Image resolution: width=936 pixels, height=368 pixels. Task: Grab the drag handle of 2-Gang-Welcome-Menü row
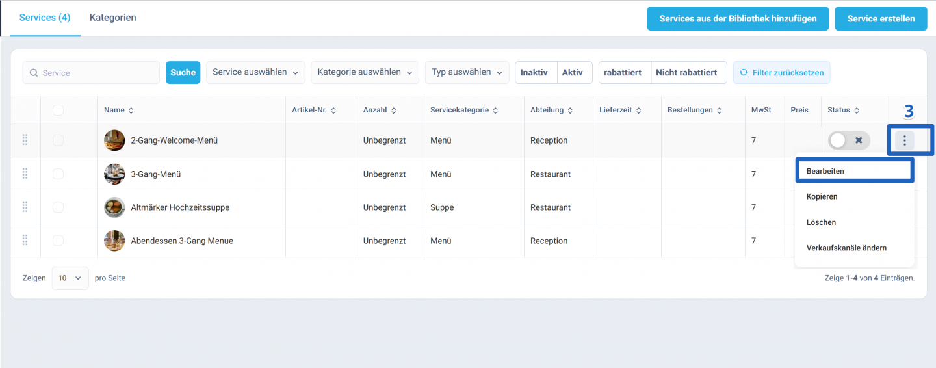tap(25, 140)
